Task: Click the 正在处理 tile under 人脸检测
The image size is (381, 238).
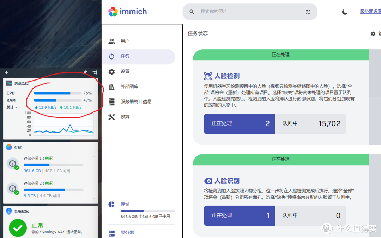Action: [239, 123]
